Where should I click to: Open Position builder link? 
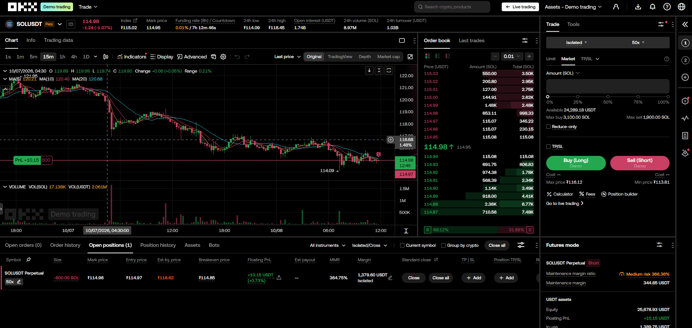tap(619, 194)
